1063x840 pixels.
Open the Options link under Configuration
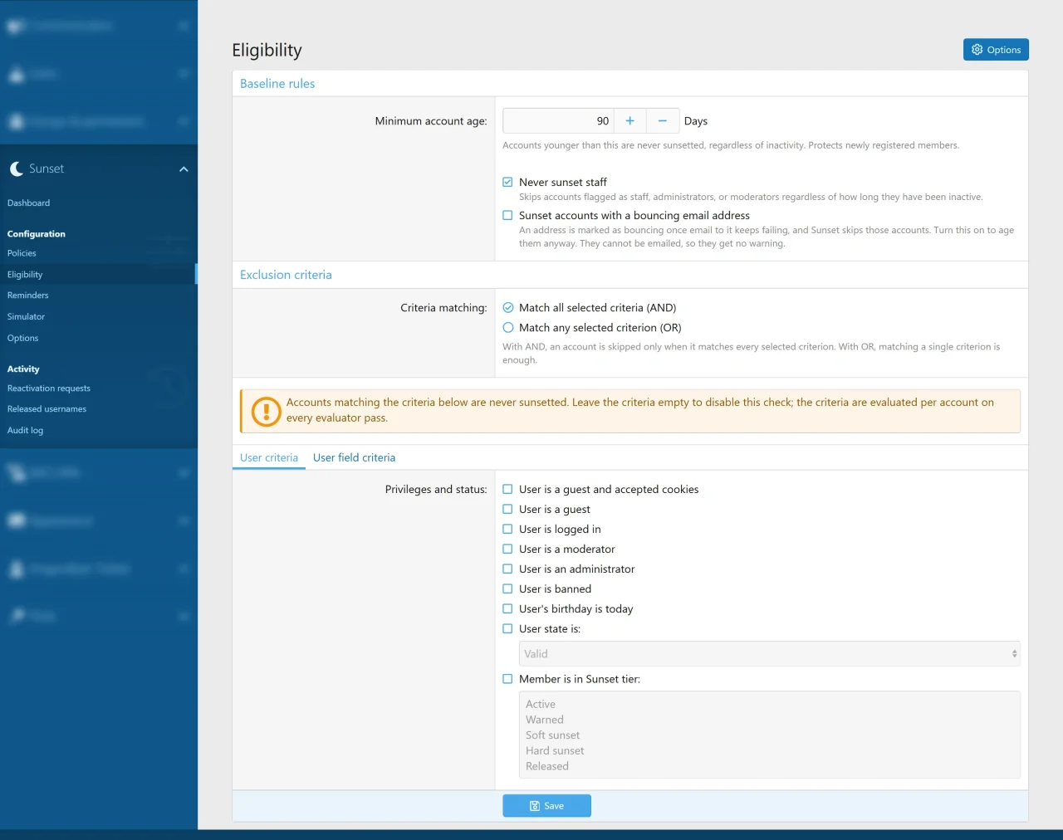tap(23, 339)
